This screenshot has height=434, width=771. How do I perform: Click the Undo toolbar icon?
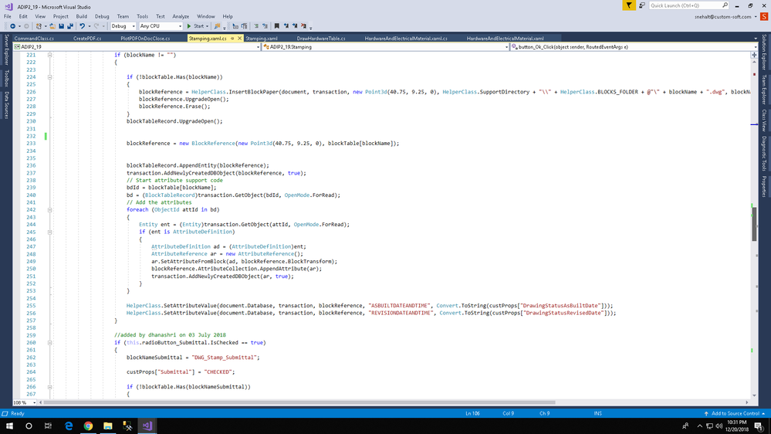click(82, 26)
